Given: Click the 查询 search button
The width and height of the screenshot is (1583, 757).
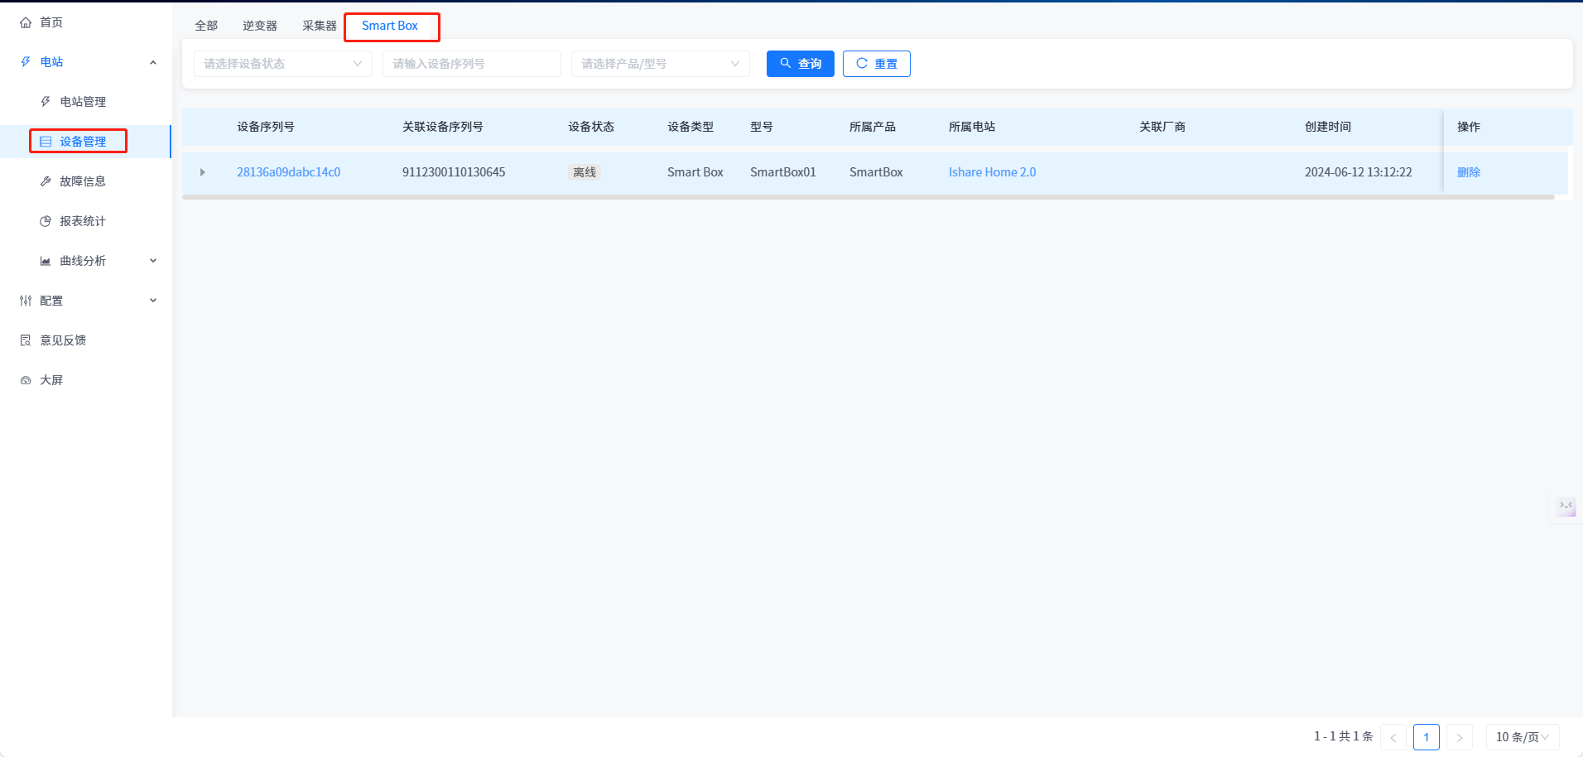Looking at the screenshot, I should pyautogui.click(x=800, y=64).
